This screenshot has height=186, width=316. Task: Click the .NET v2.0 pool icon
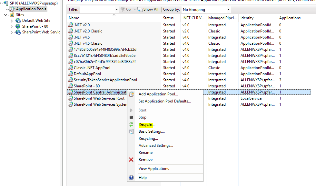pos(71,25)
